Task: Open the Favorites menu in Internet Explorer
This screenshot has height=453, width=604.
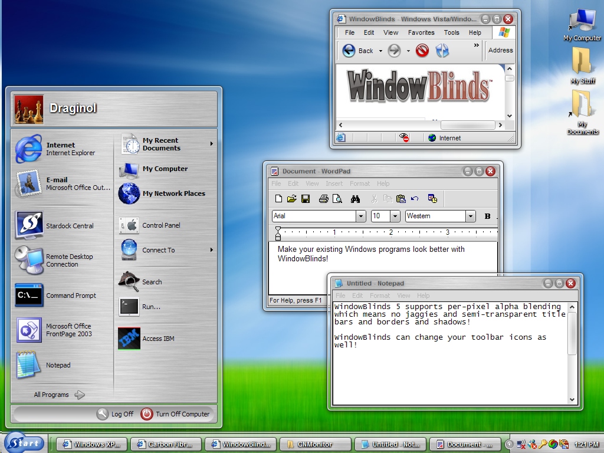Action: 421,33
